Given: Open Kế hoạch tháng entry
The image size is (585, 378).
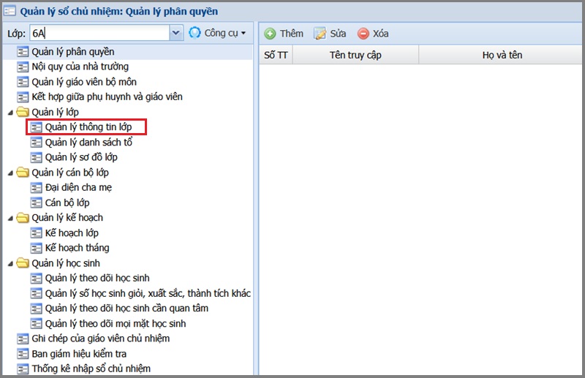Looking at the screenshot, I should (x=78, y=248).
